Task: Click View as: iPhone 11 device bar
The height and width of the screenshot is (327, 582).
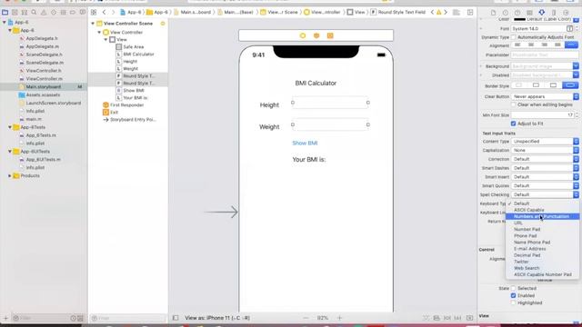Action: (x=217, y=318)
